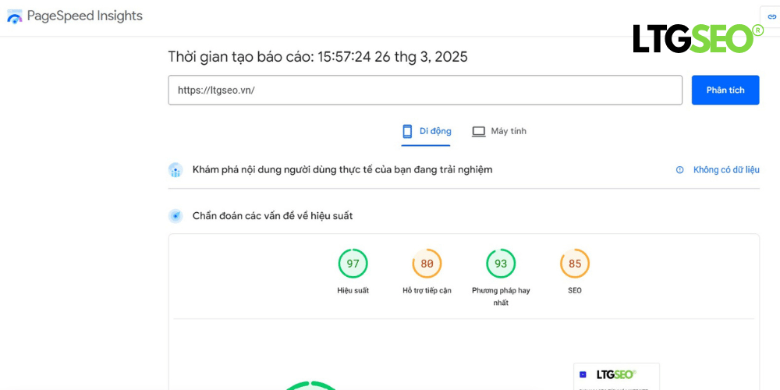The height and width of the screenshot is (390, 780).
Task: Click the SEO label under gauge
Action: point(575,290)
